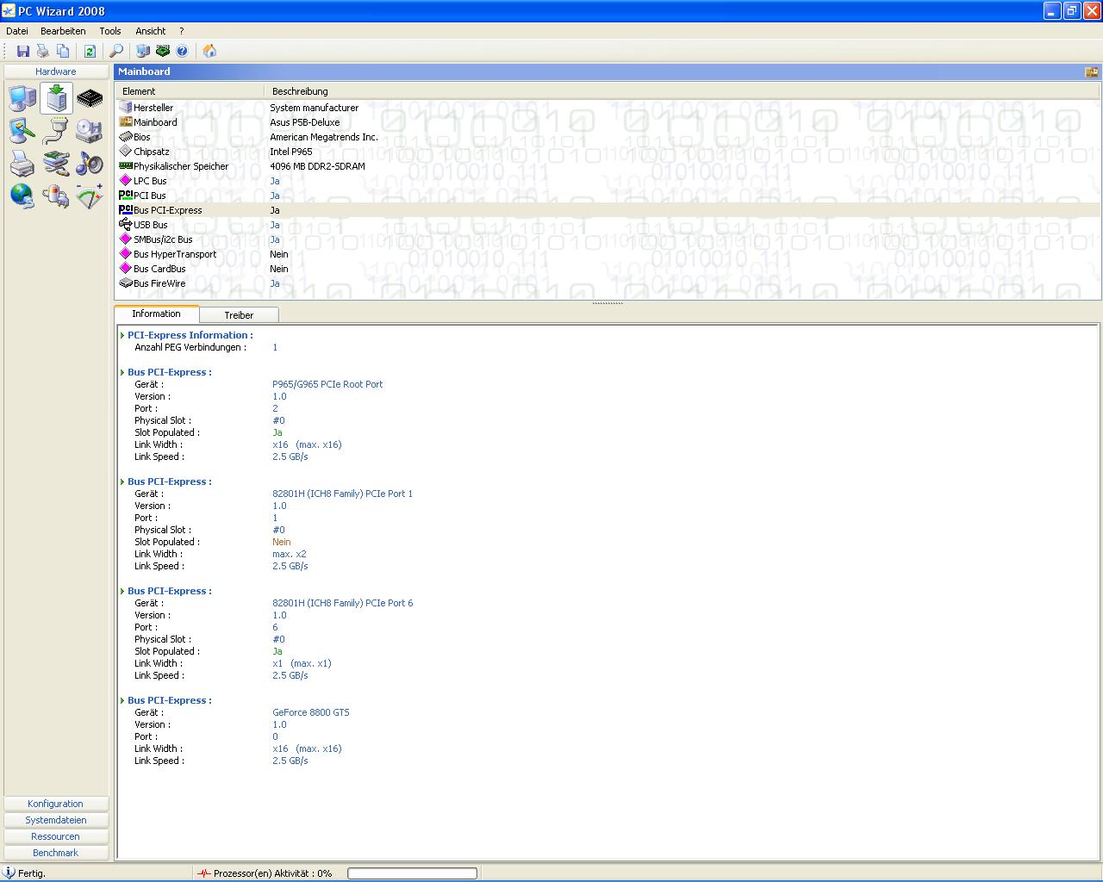Click the Beschreibung column header

click(x=682, y=91)
